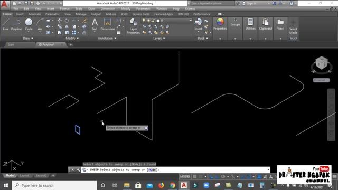Viewport: 338px width, 190px height.
Task: Cancel command with command line X button
Action: pyautogui.click(x=73, y=170)
